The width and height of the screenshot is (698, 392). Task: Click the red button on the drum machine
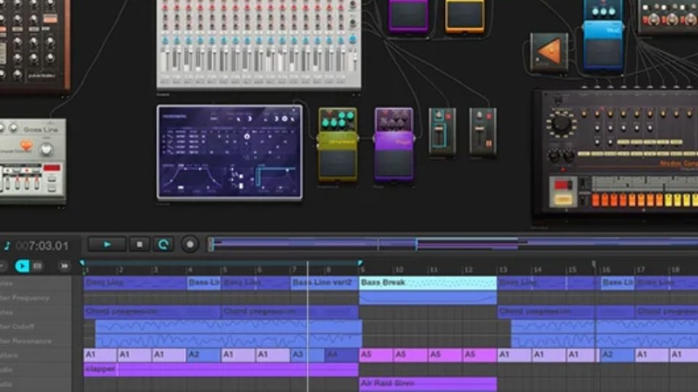[563, 184]
